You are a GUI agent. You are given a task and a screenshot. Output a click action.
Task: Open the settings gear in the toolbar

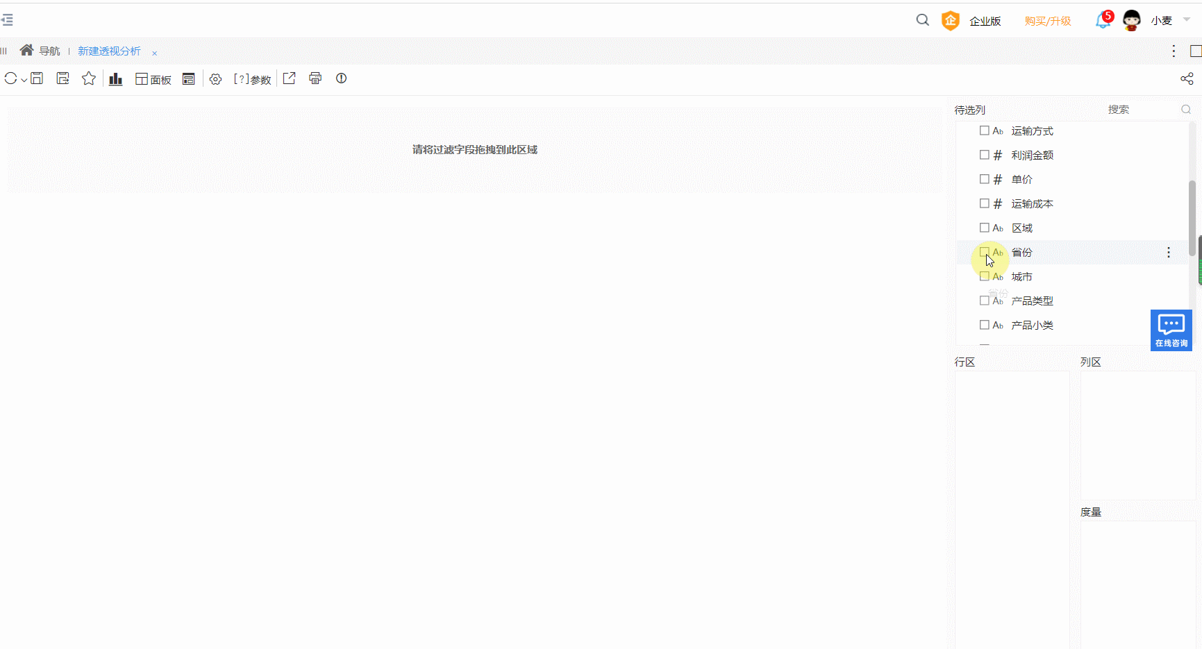tap(215, 78)
